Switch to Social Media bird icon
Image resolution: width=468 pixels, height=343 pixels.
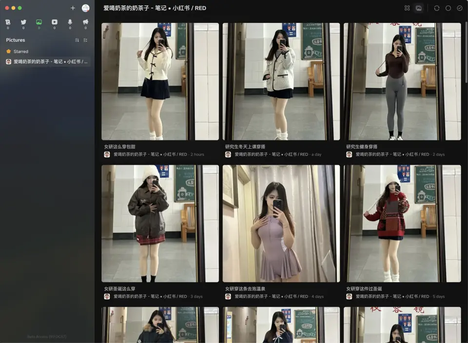point(23,22)
